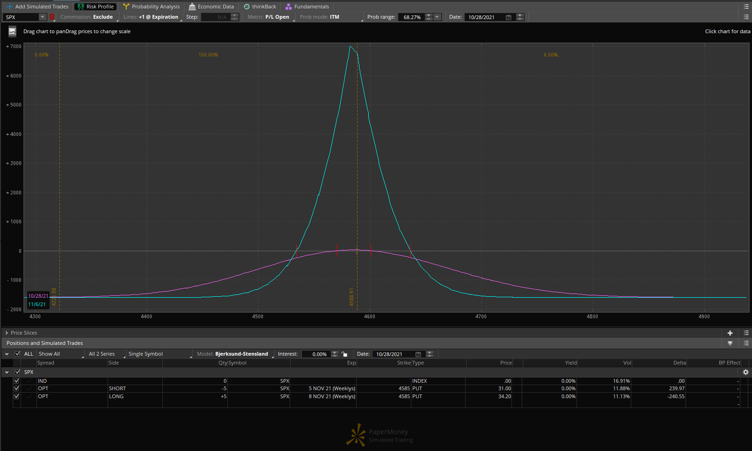Click the interest rate lock icon
The height and width of the screenshot is (451, 752).
[x=344, y=354]
